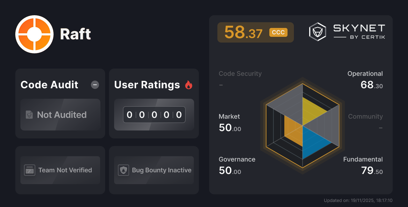Click the fire icon beside User Ratings
The height and width of the screenshot is (207, 408).
pos(189,85)
